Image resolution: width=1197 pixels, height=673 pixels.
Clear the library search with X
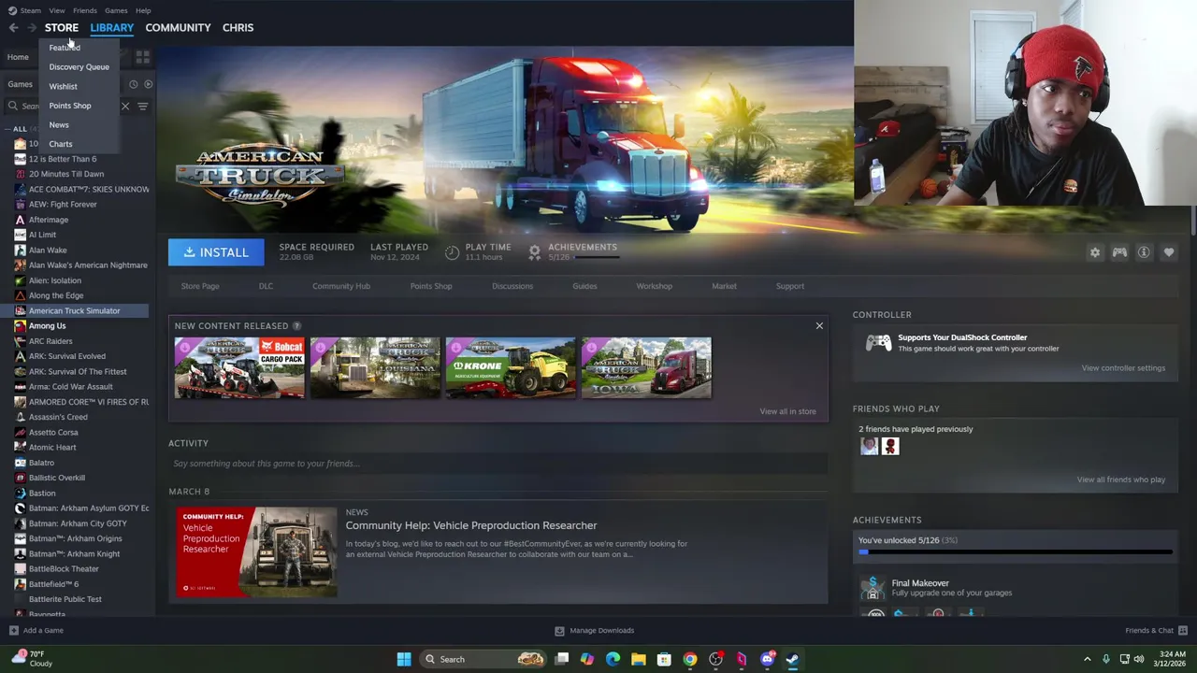[125, 106]
